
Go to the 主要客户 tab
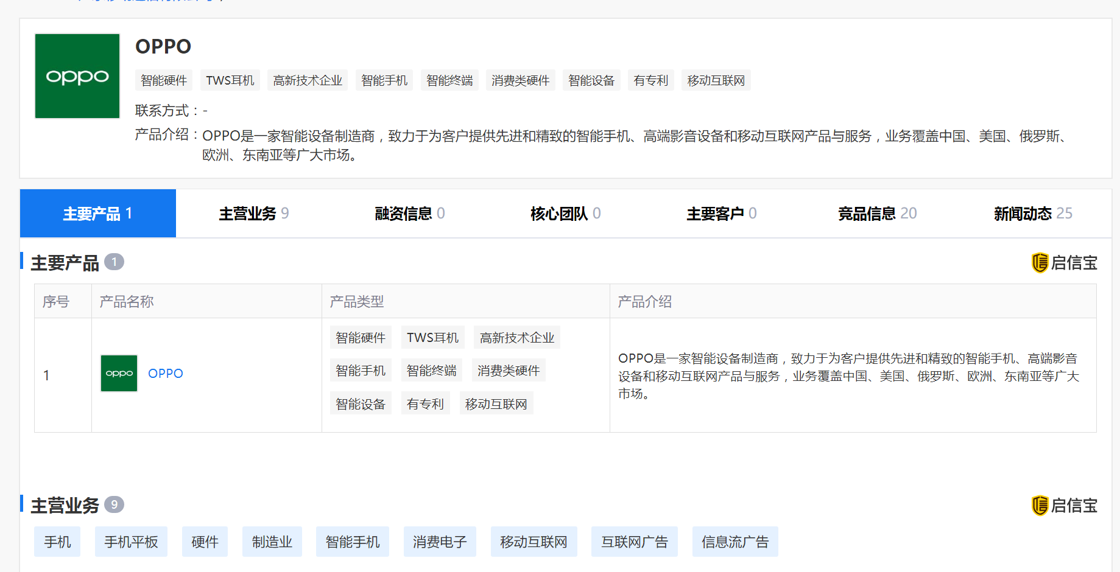click(x=721, y=214)
